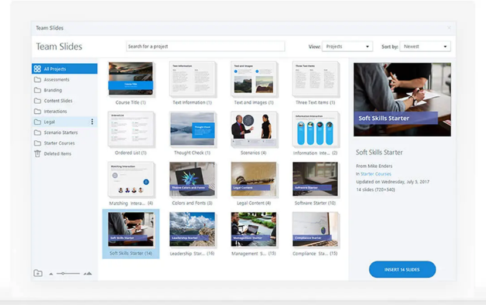Screen dimensions: 486x305
Task: Click 'Soft Skills Starter' title in details panel
Action: tap(379, 152)
